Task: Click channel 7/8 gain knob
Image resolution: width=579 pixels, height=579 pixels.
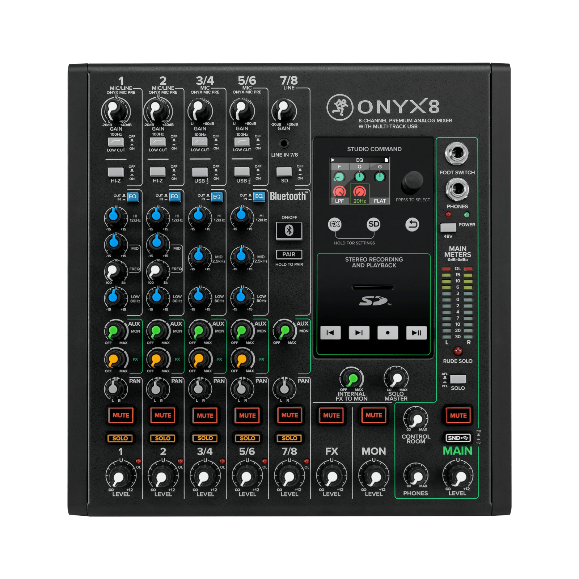Action: click(284, 110)
